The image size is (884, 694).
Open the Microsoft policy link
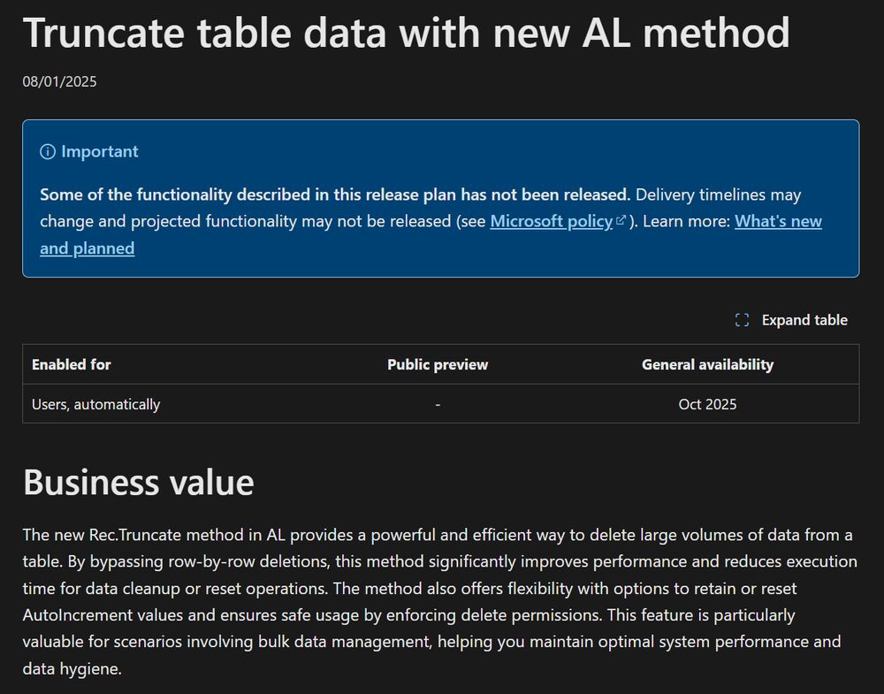pos(552,221)
